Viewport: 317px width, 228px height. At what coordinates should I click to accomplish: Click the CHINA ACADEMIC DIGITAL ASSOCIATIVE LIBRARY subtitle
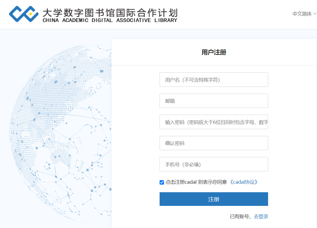pos(110,20)
